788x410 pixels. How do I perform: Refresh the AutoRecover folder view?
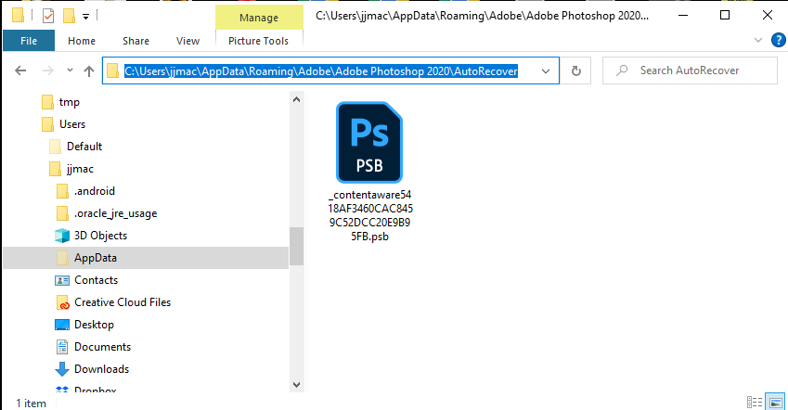(x=576, y=71)
